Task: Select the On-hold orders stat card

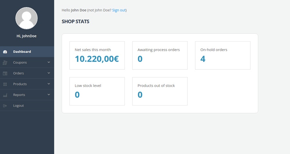Action: pos(223,55)
